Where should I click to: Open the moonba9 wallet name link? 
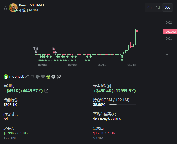pos(17,77)
